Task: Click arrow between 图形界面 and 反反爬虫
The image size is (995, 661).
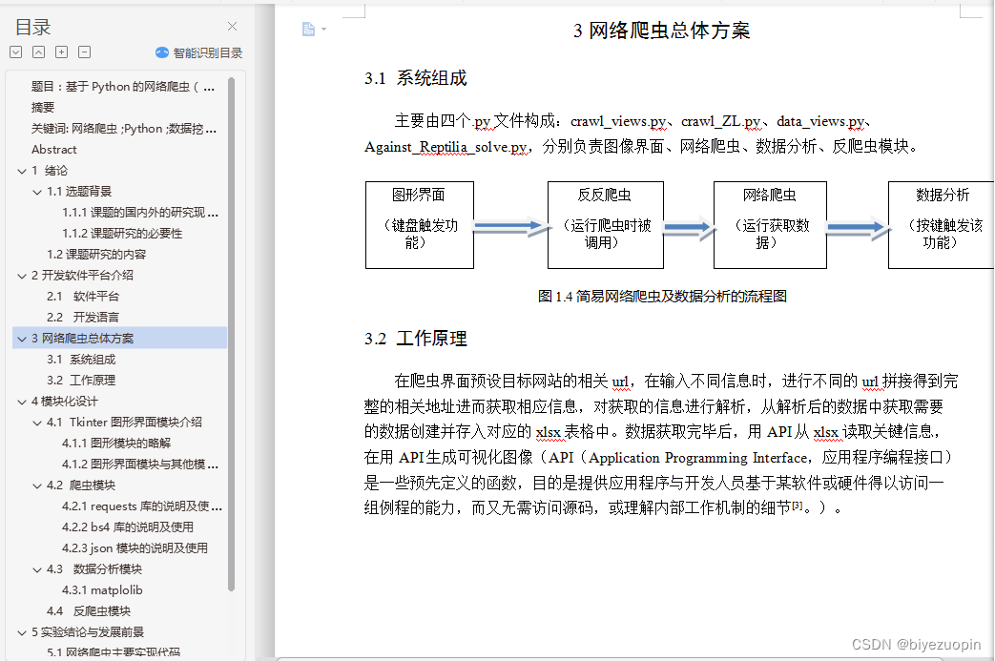Action: coord(510,226)
